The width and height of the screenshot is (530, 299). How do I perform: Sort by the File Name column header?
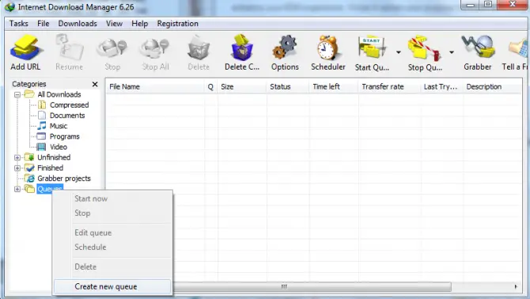coord(155,87)
